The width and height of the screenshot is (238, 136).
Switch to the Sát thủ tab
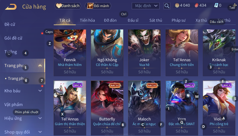tap(156, 20)
